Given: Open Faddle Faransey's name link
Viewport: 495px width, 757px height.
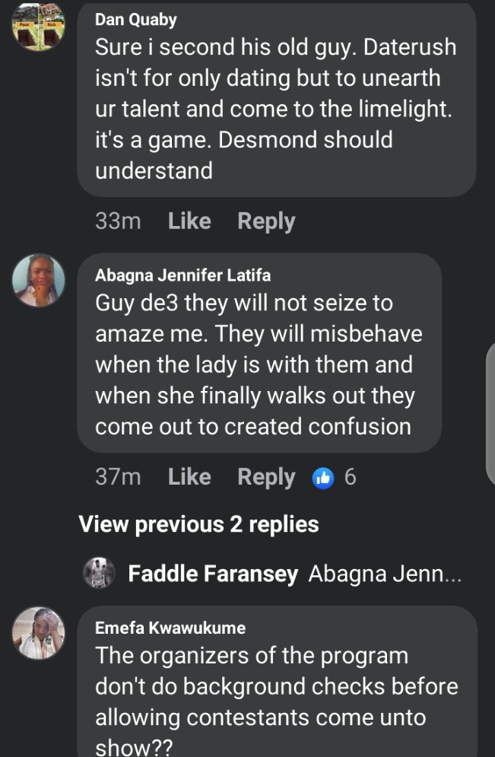Looking at the screenshot, I should [x=213, y=574].
